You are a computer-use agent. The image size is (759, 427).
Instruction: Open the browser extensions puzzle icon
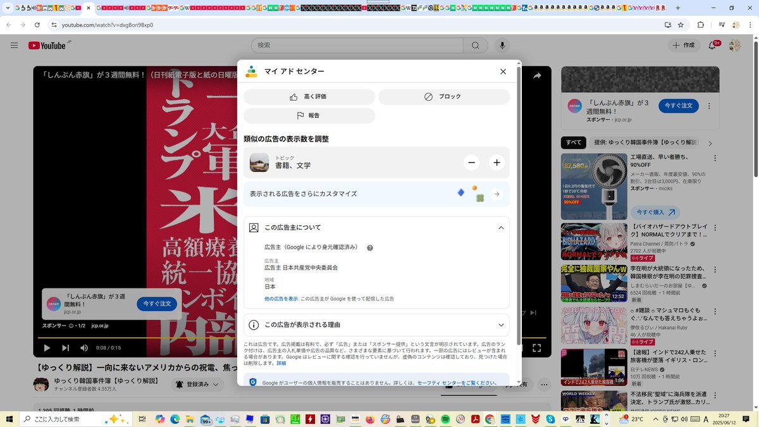(x=701, y=25)
